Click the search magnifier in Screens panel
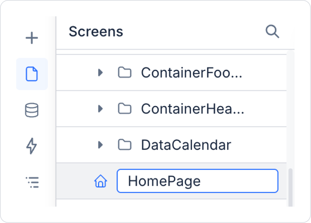 (272, 32)
